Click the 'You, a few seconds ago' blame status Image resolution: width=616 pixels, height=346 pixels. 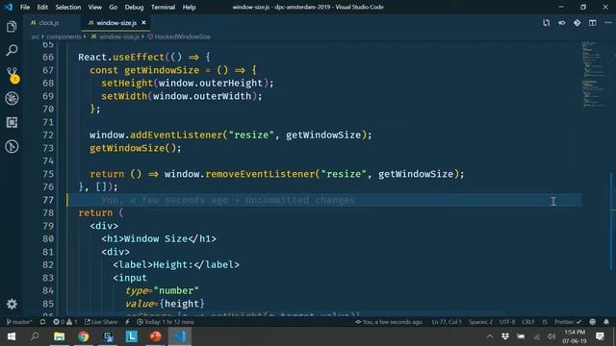(389, 322)
